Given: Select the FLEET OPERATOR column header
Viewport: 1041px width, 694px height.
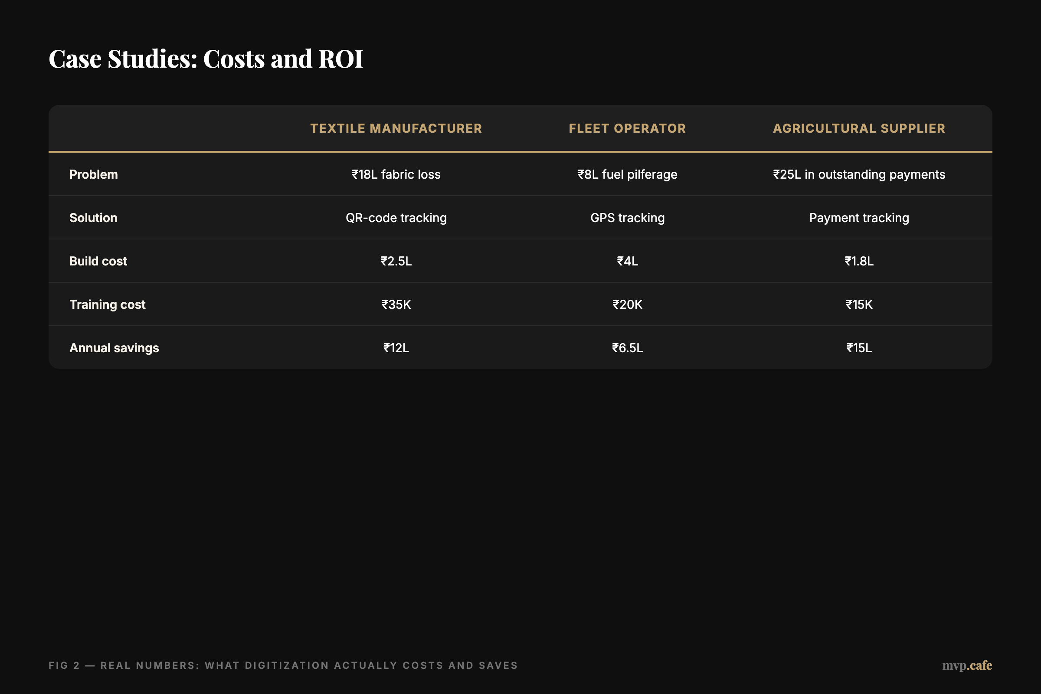Looking at the screenshot, I should 627,128.
